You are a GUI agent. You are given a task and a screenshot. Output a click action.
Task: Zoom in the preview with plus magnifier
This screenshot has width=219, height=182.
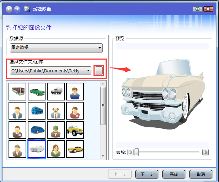pos(205,152)
